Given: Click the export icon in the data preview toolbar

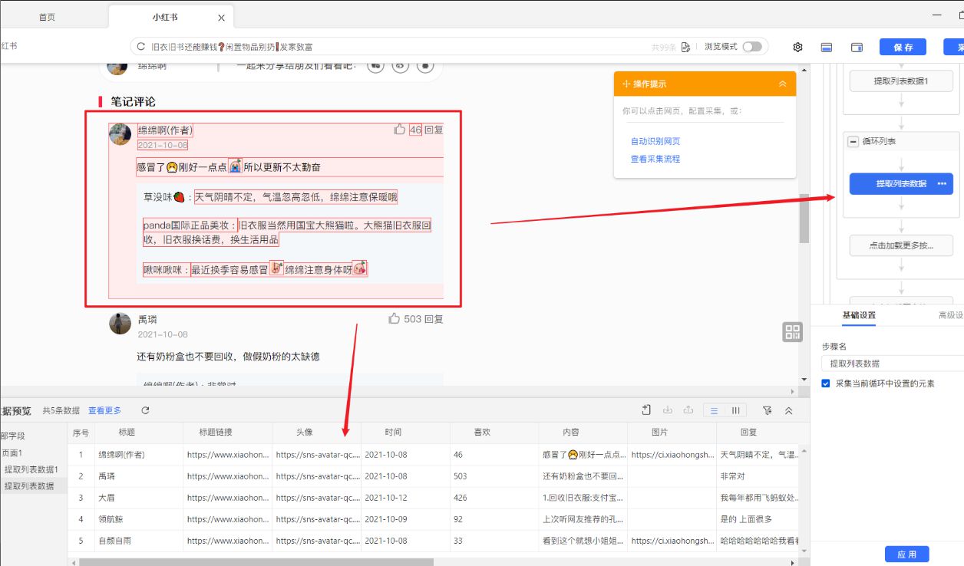Looking at the screenshot, I should click(688, 410).
